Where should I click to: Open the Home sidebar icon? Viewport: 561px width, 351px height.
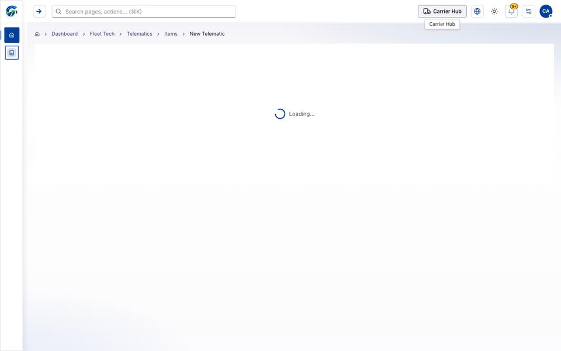12,35
